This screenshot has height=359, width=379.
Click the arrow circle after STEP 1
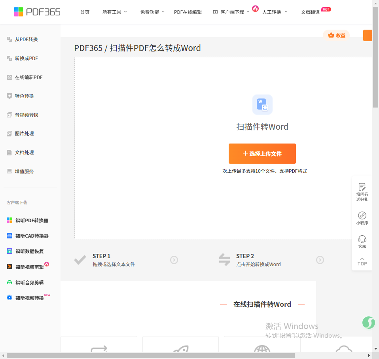pos(174,260)
